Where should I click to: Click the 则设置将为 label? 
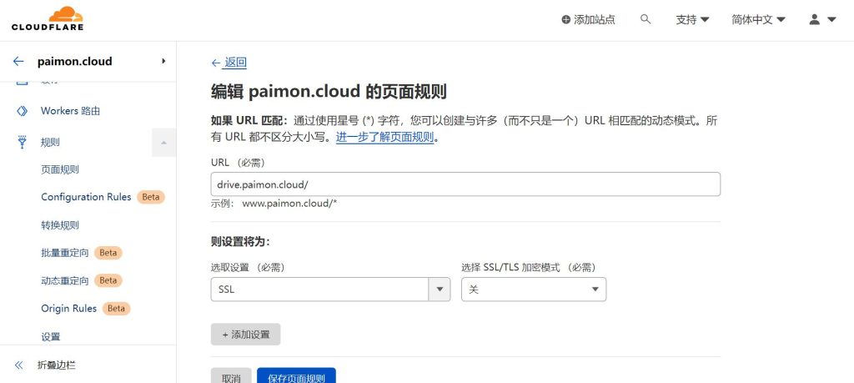240,241
